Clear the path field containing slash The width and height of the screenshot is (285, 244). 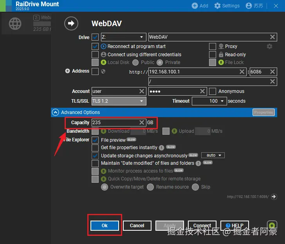coord(272,81)
